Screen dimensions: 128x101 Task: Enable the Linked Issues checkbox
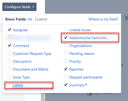(x=66, y=30)
